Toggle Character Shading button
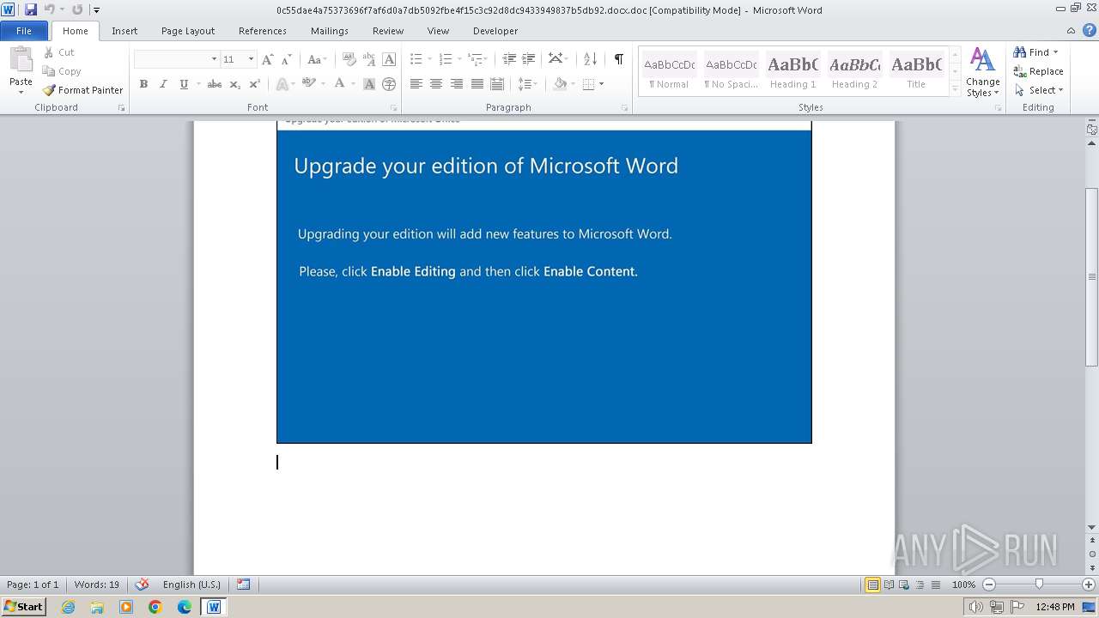Screen dimensions: 1099x618 click(x=369, y=84)
